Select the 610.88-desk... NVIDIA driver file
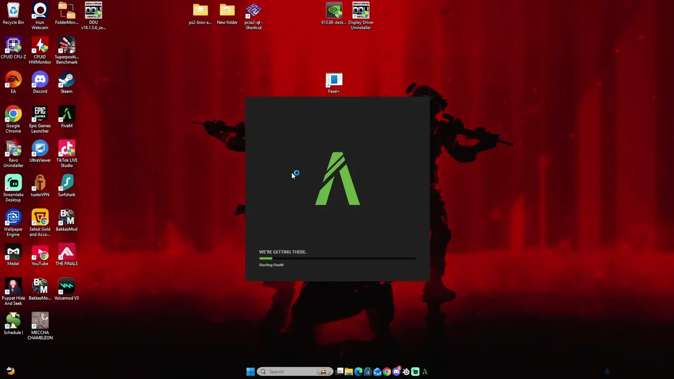The height and width of the screenshot is (379, 674). point(334,14)
